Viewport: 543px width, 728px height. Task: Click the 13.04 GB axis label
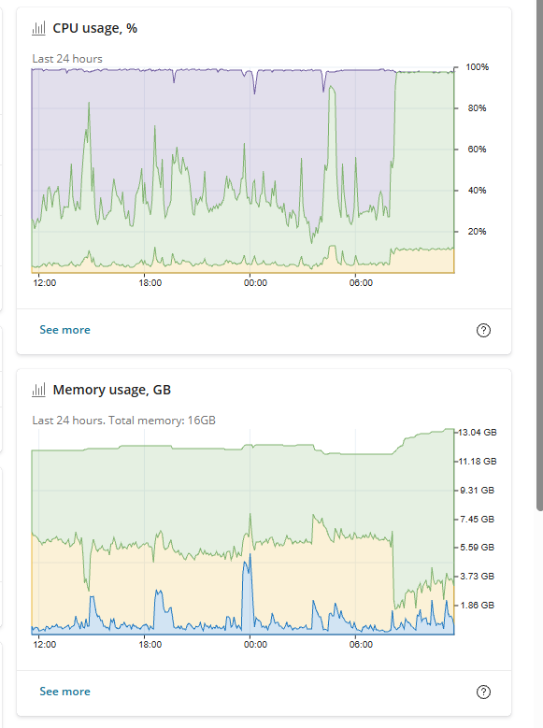(478, 433)
